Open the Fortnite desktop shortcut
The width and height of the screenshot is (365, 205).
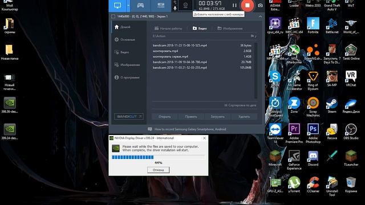pyautogui.click(x=313, y=26)
